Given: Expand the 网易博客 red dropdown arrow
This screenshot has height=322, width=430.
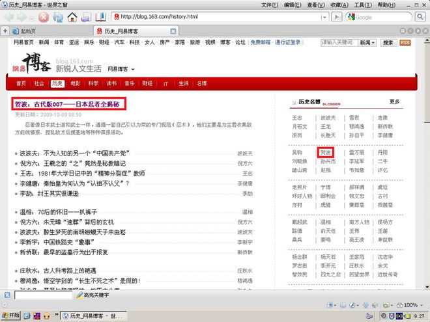Looking at the screenshot, I should [133, 69].
